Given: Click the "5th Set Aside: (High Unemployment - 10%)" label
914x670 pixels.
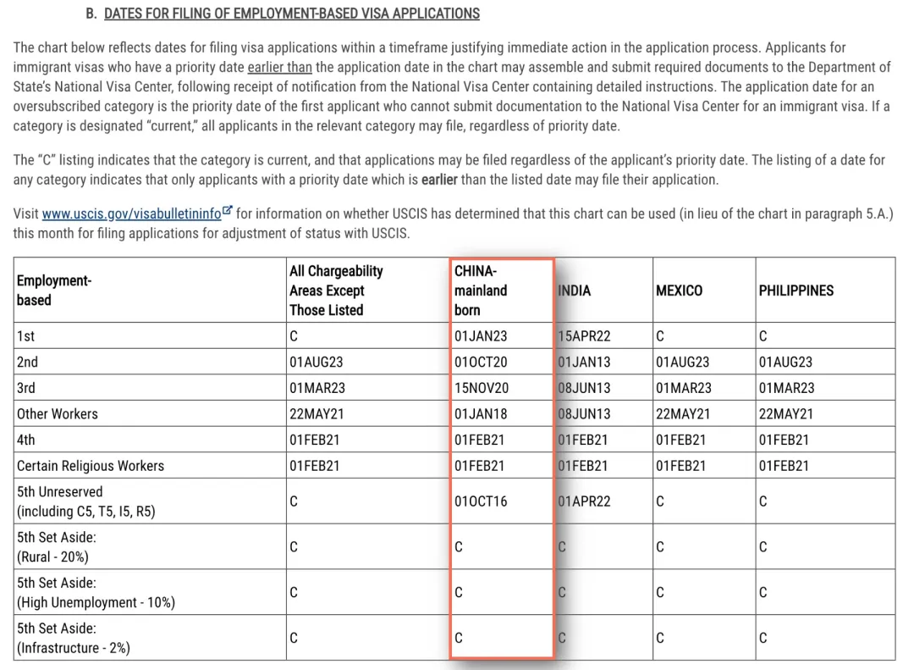Looking at the screenshot, I should click(x=96, y=592).
